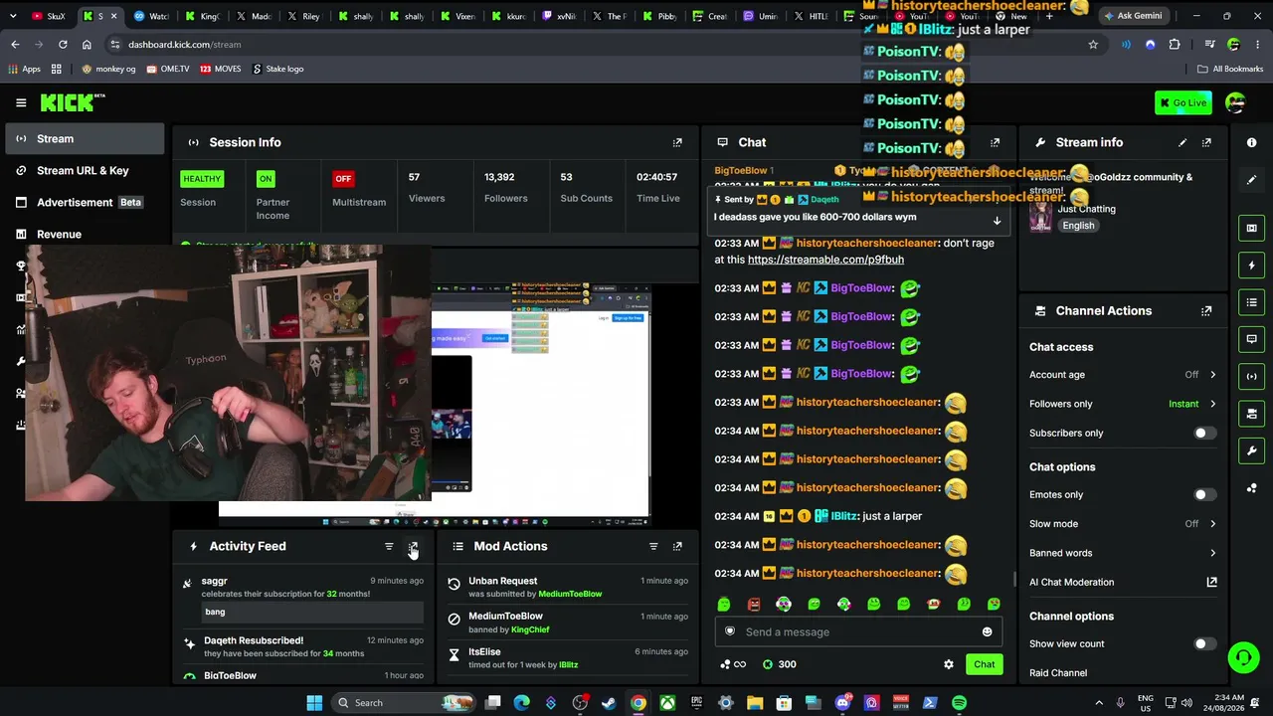Open the Kick hamburger menu
This screenshot has height=716, width=1273.
coord(21,102)
